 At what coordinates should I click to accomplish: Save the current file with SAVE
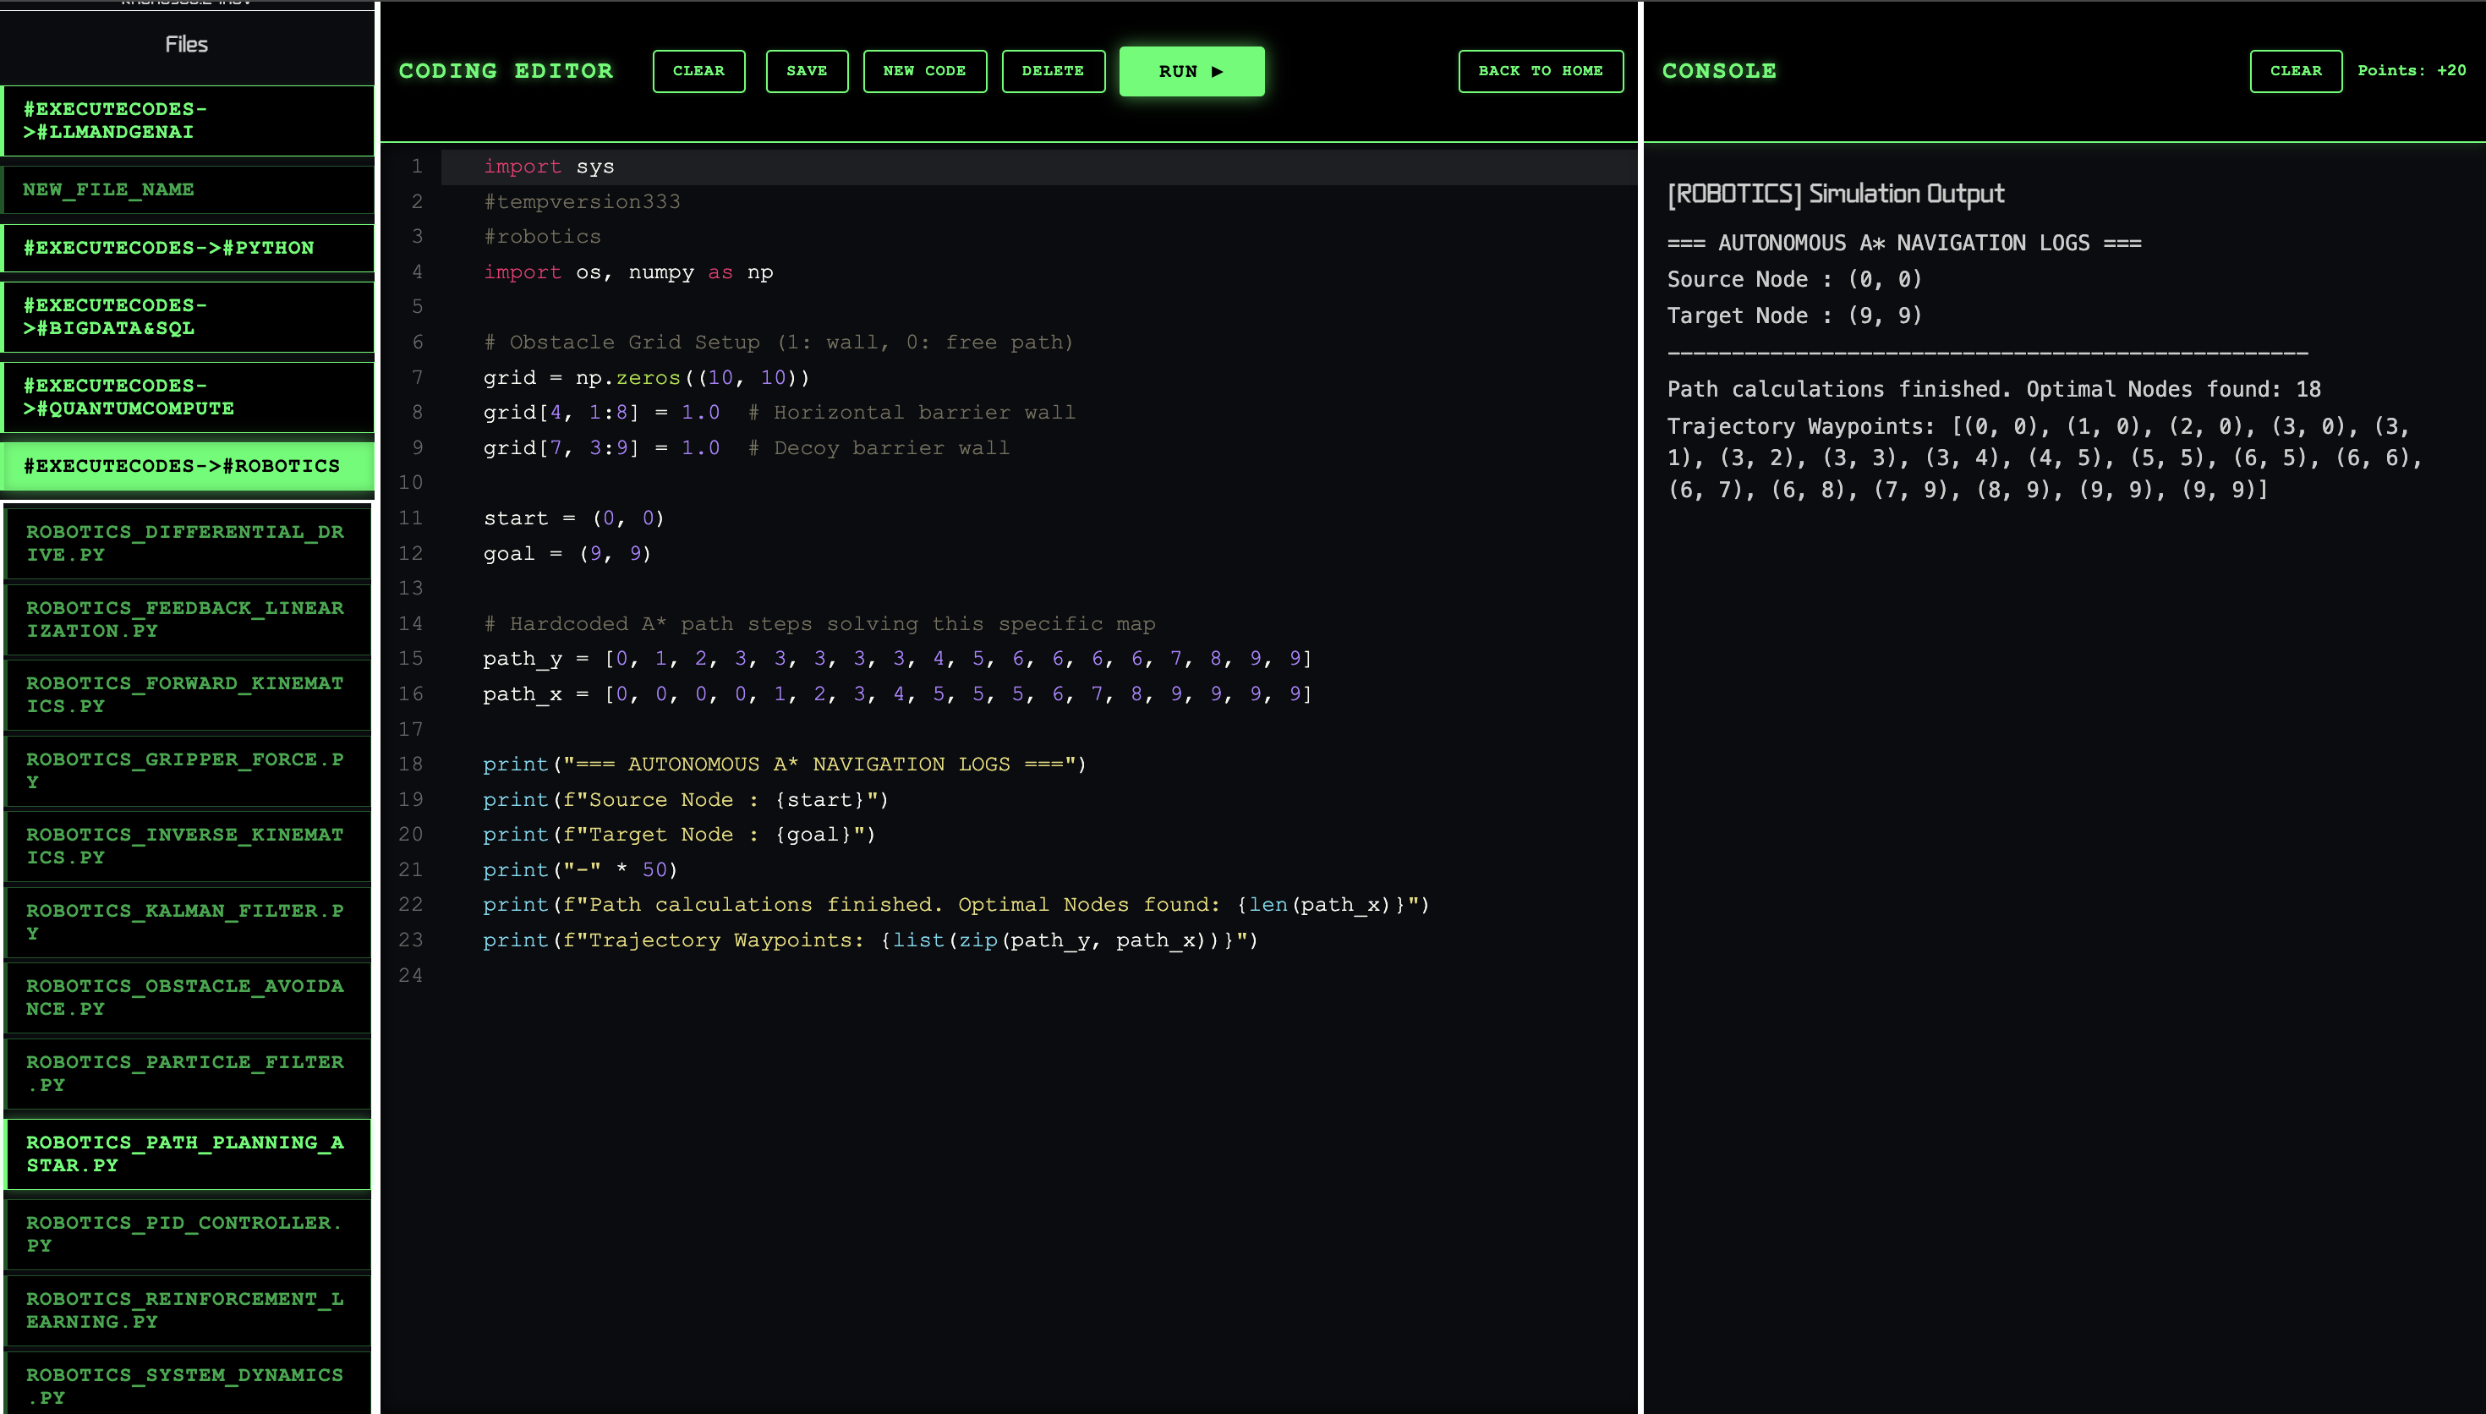point(807,71)
